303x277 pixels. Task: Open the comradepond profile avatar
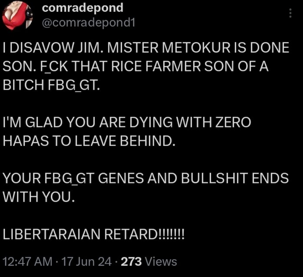[17, 16]
